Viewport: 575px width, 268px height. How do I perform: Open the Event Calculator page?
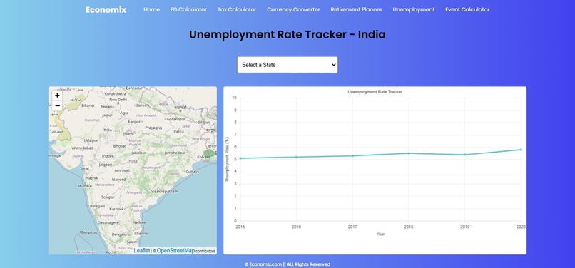467,9
